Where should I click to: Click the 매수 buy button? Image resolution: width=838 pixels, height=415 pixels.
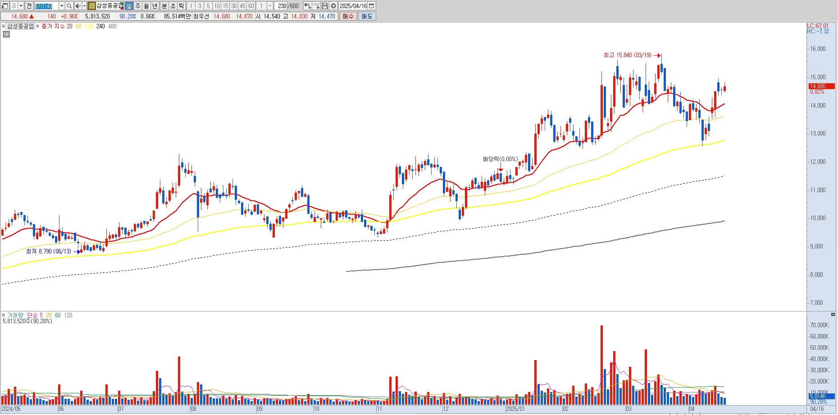[x=348, y=16]
